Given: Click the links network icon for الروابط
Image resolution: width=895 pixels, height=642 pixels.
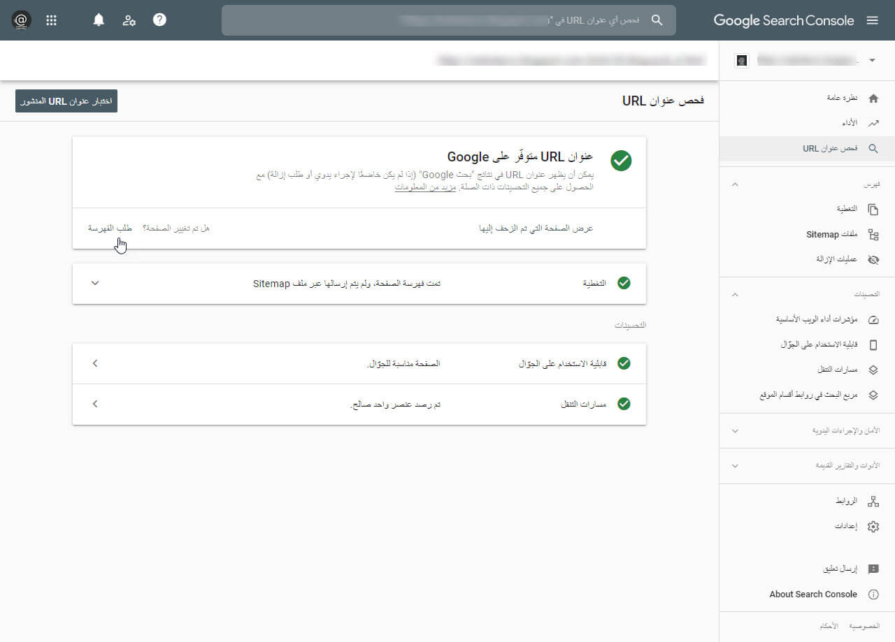Looking at the screenshot, I should [873, 502].
